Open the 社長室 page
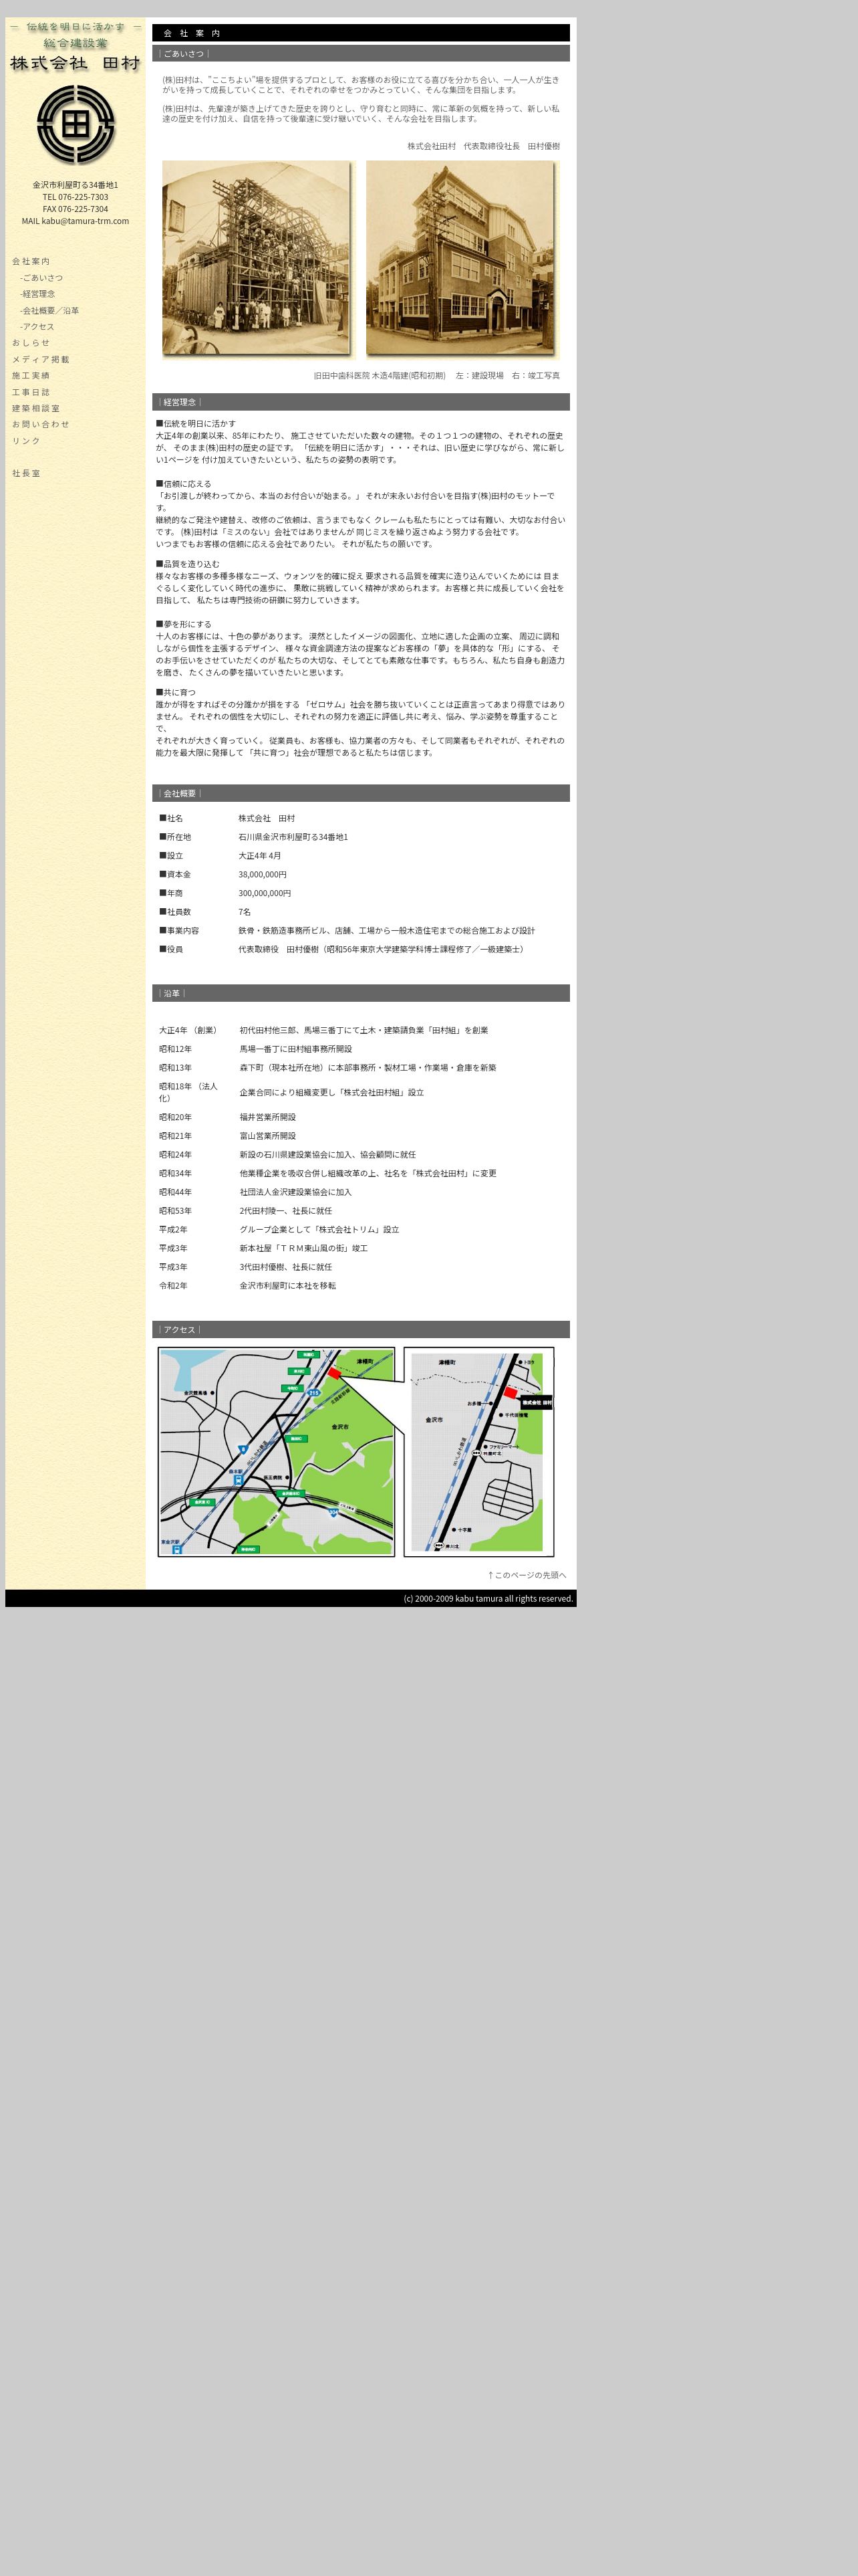 click(x=26, y=473)
